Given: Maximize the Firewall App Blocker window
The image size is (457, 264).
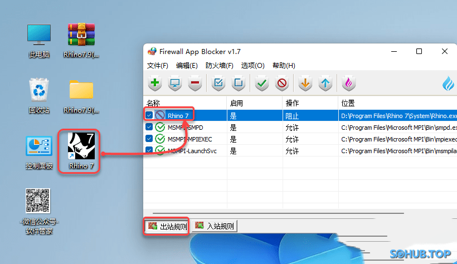Looking at the screenshot, I should pos(419,52).
